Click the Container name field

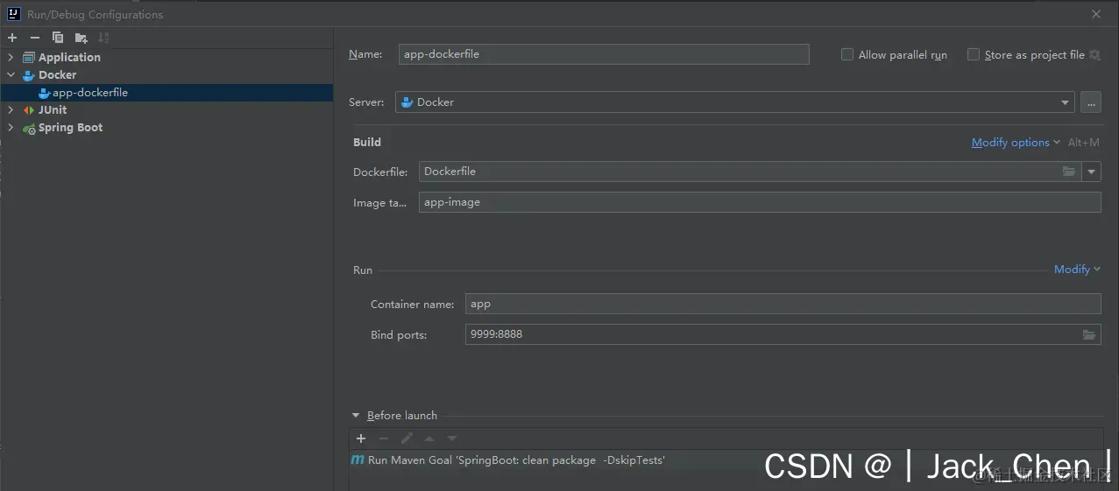783,304
